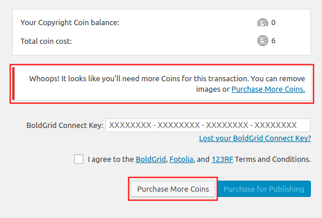Click the Whoops need more Coins warning text

click(x=167, y=84)
